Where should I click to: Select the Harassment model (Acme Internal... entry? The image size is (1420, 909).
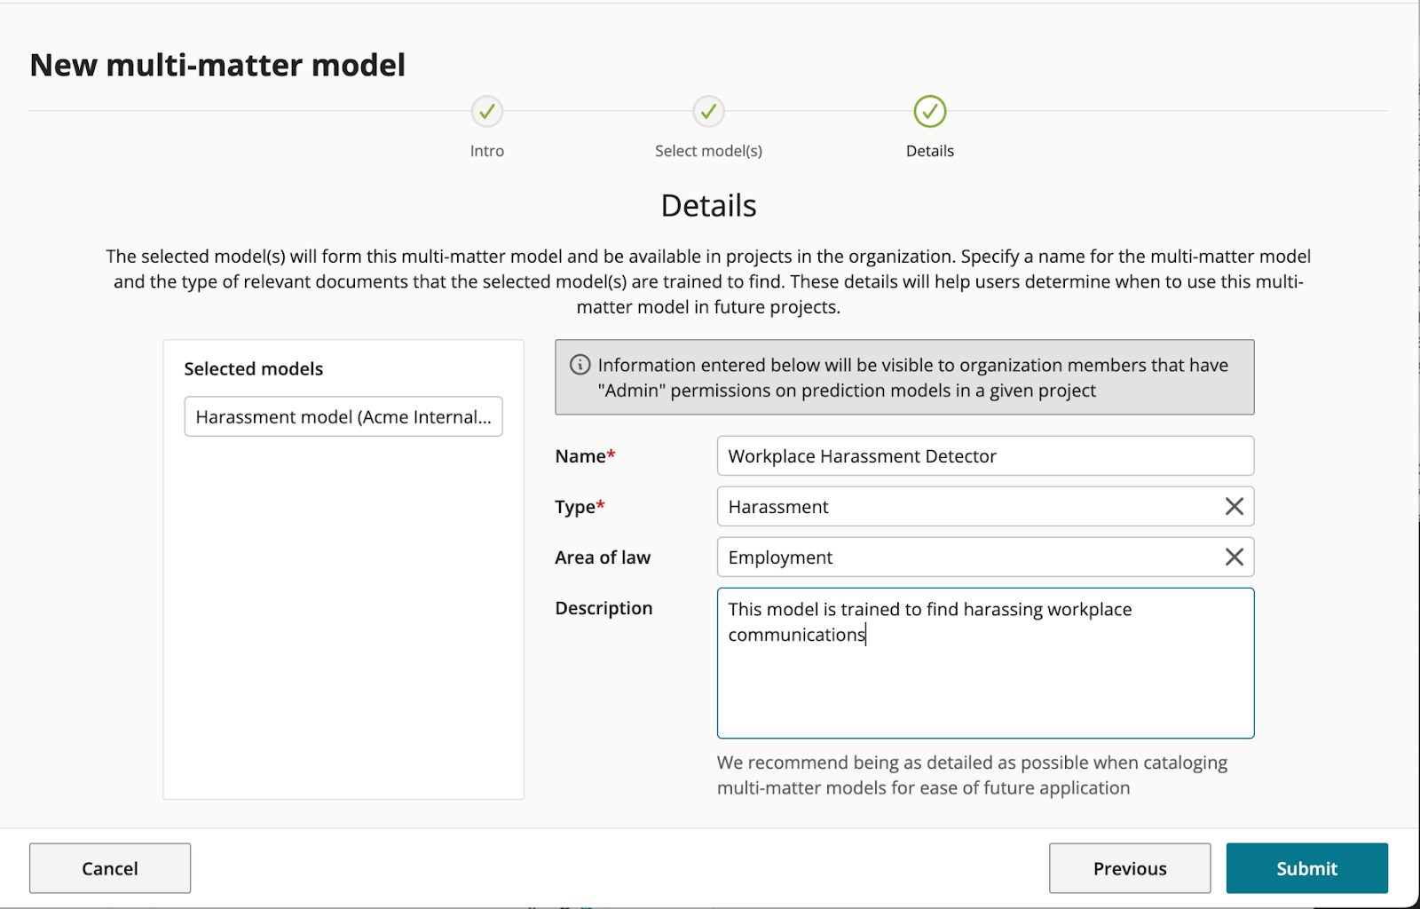click(343, 416)
